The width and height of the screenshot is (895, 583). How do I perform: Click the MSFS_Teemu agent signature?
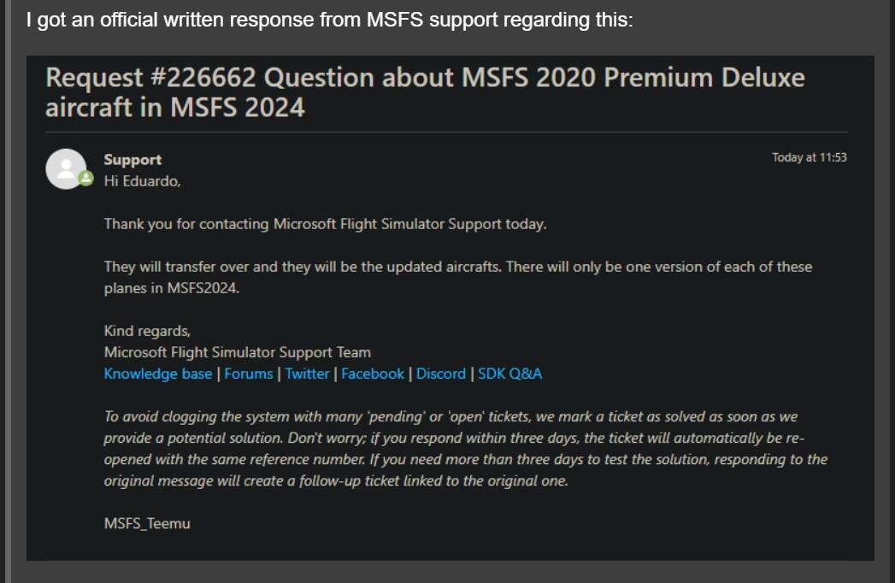[147, 524]
